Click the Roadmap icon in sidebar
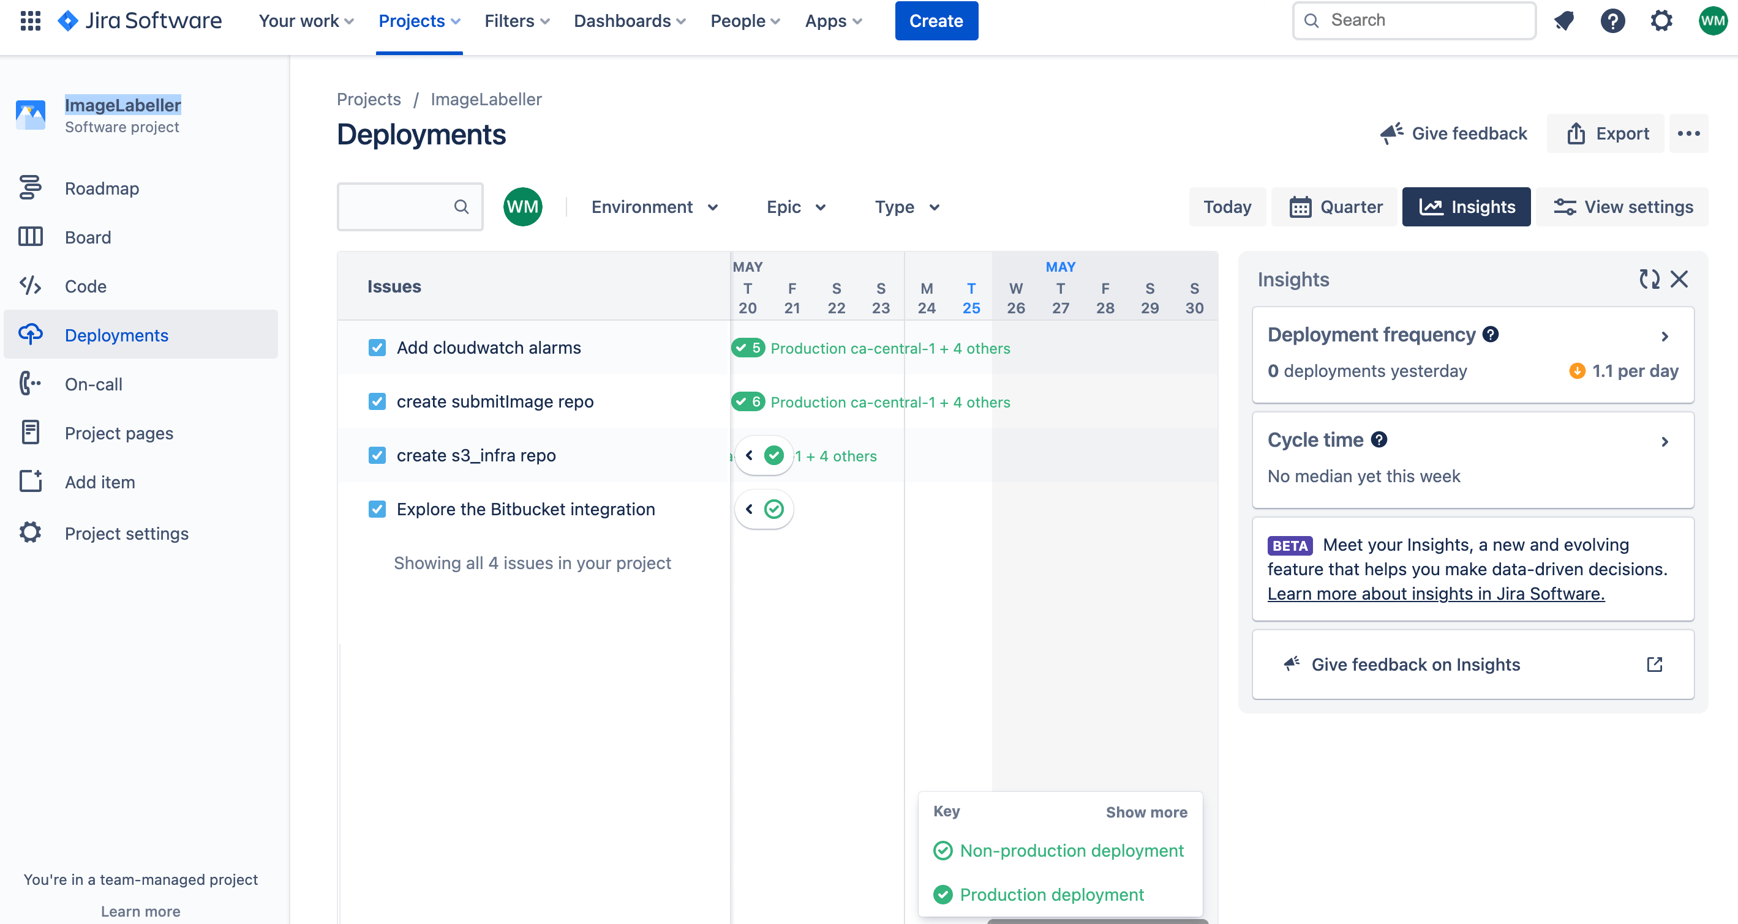 [30, 187]
